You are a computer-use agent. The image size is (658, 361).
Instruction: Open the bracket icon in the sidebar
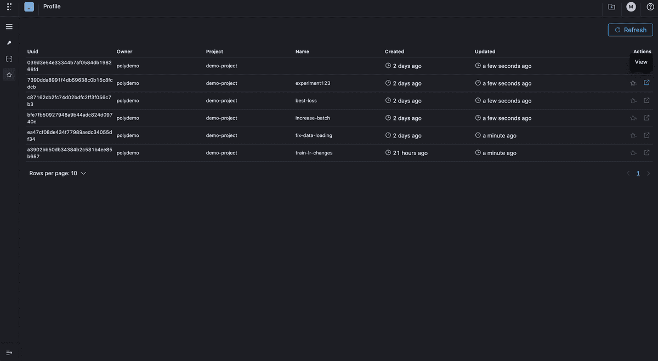coord(9,59)
